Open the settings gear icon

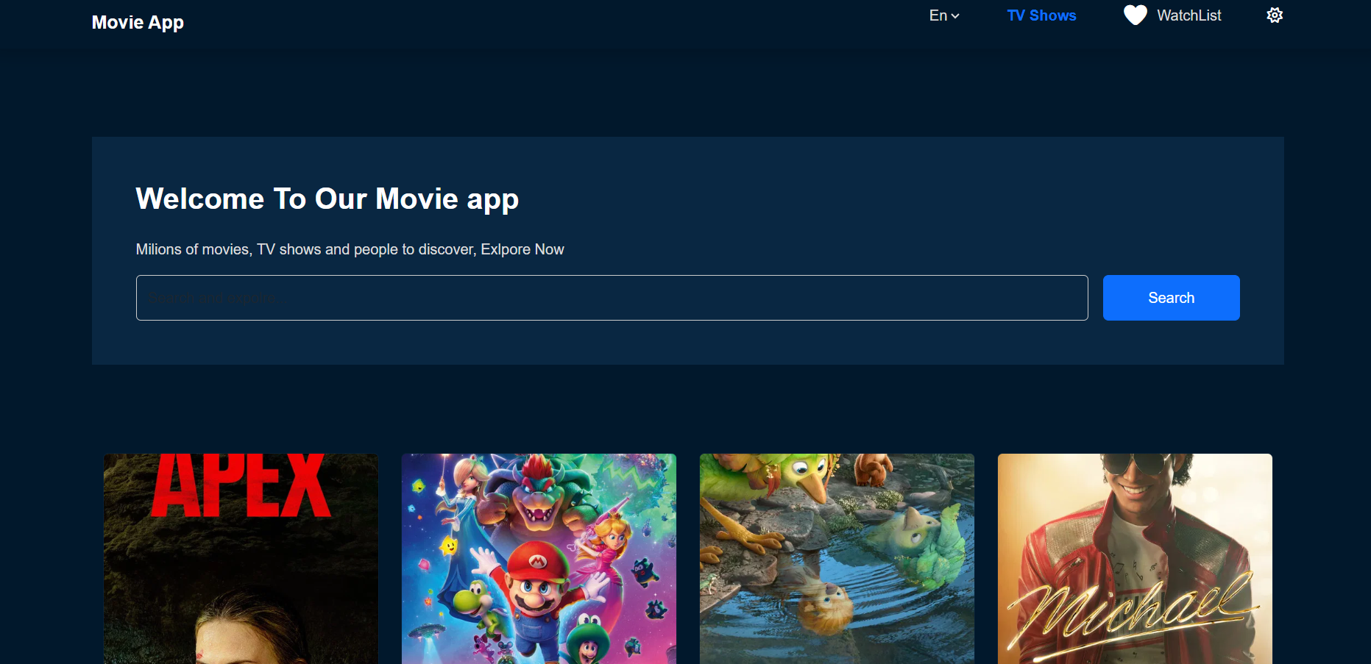point(1275,15)
